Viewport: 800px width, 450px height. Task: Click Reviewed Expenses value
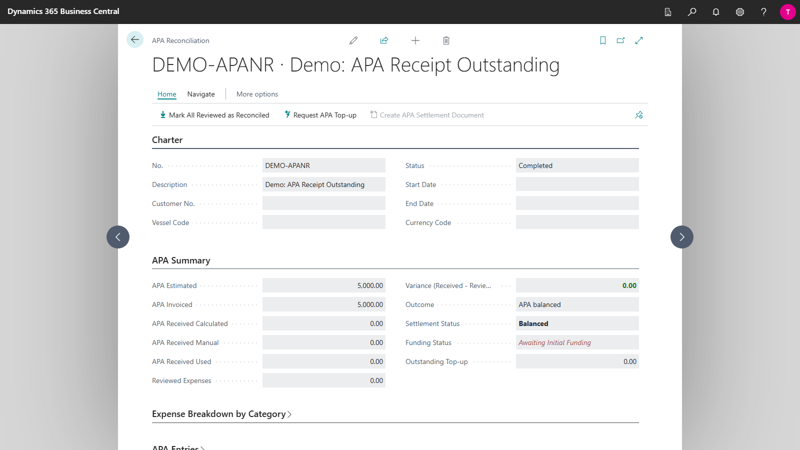point(324,380)
